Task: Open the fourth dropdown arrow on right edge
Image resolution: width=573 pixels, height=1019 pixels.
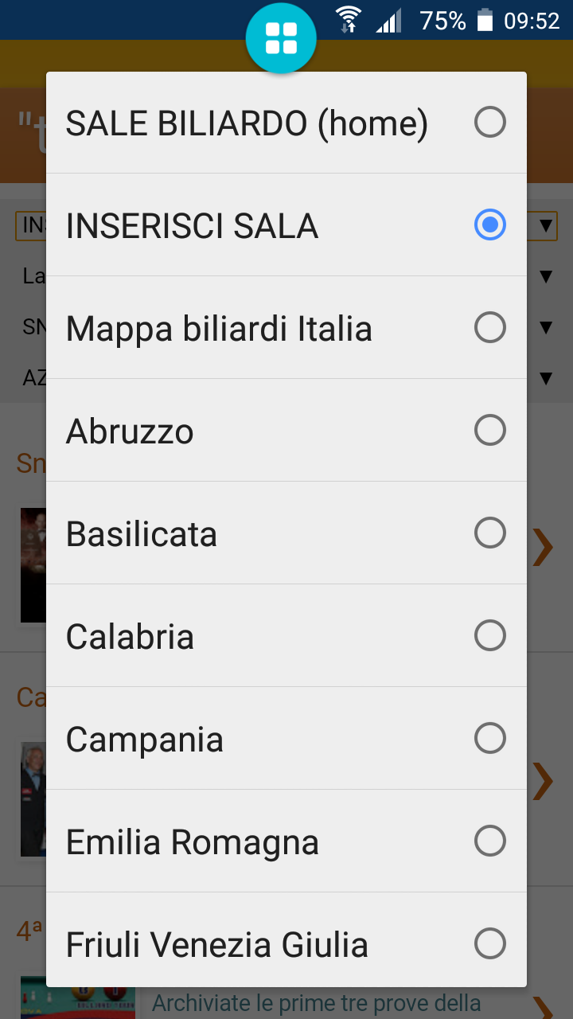Action: tap(545, 378)
